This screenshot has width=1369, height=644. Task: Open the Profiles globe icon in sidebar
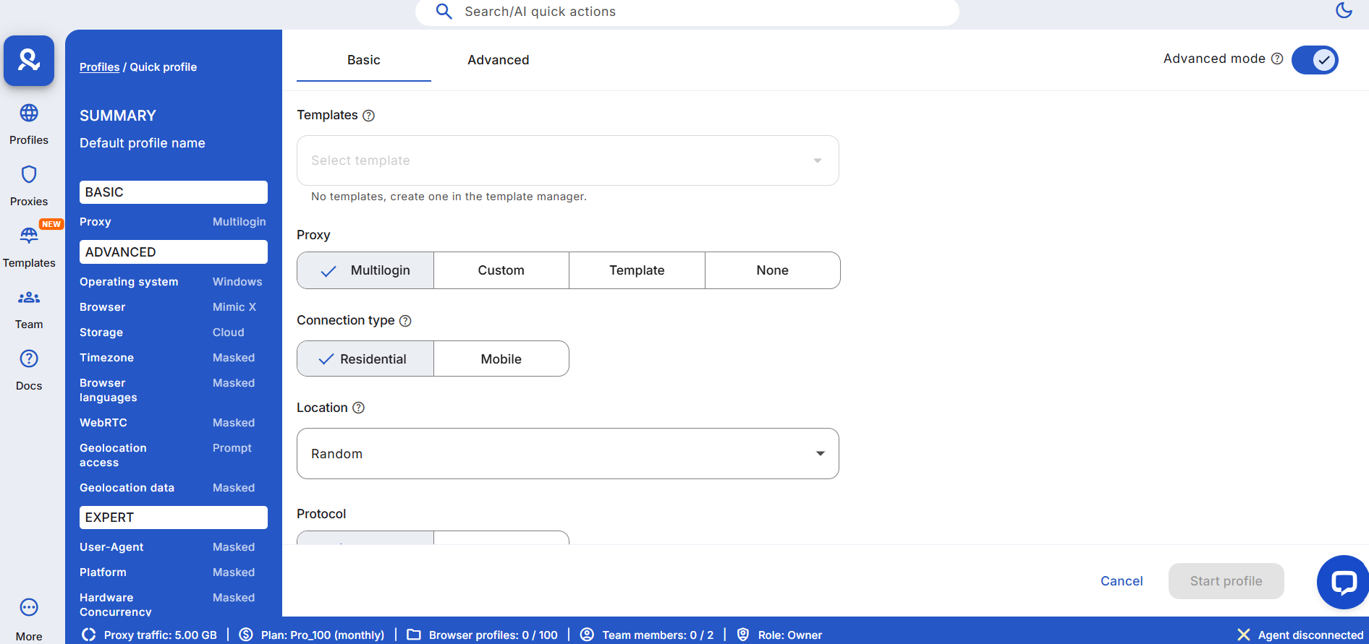[x=29, y=113]
